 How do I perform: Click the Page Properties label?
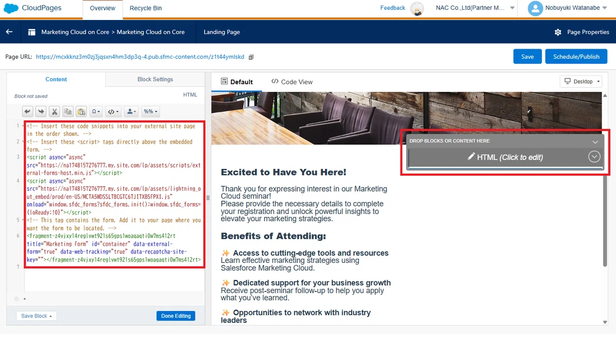tap(588, 32)
